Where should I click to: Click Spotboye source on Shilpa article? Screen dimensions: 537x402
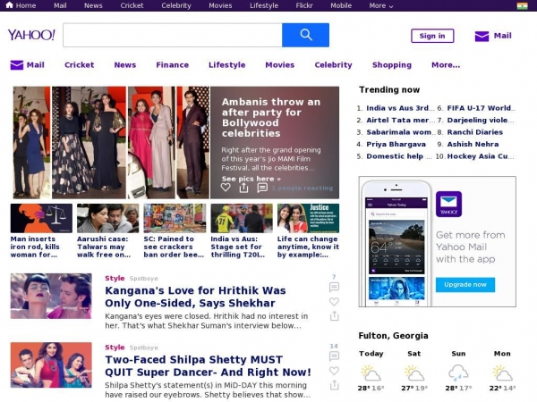pyautogui.click(x=143, y=348)
